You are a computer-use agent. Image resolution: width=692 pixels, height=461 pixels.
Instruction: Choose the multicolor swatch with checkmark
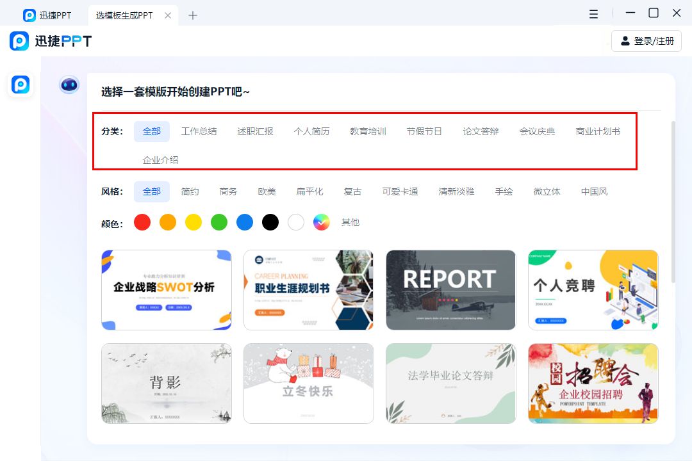[321, 222]
